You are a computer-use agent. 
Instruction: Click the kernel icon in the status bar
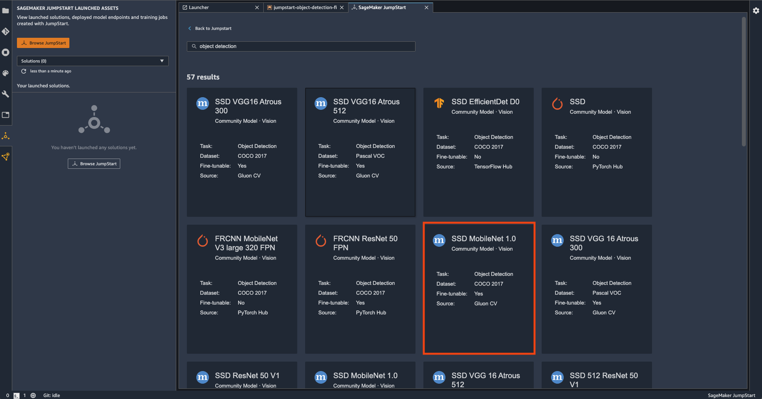pos(33,395)
